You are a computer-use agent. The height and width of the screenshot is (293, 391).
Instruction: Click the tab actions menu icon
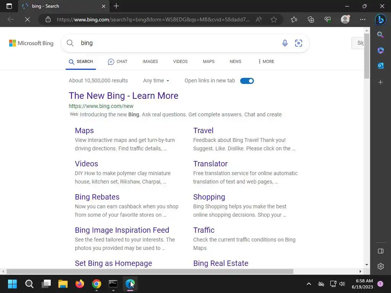(9, 6)
